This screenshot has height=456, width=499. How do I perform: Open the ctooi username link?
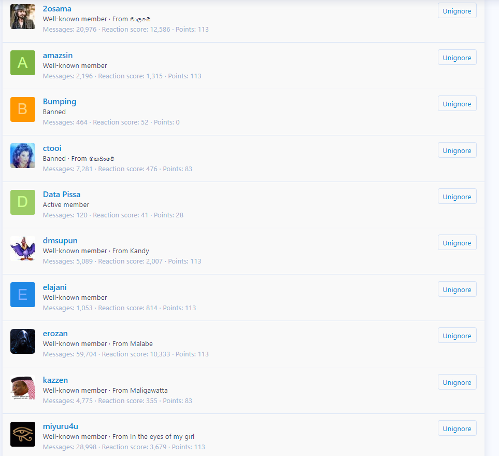coord(52,148)
